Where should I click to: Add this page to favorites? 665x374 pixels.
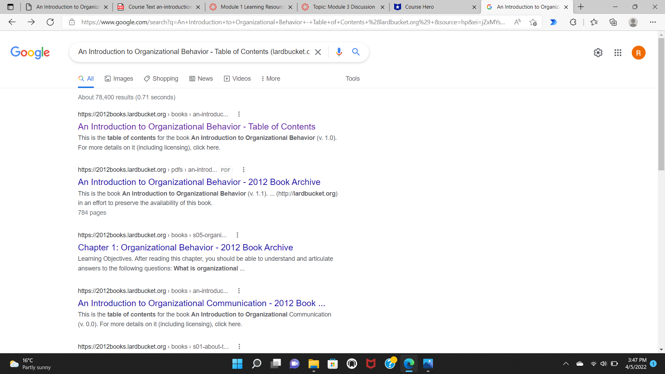(x=533, y=22)
